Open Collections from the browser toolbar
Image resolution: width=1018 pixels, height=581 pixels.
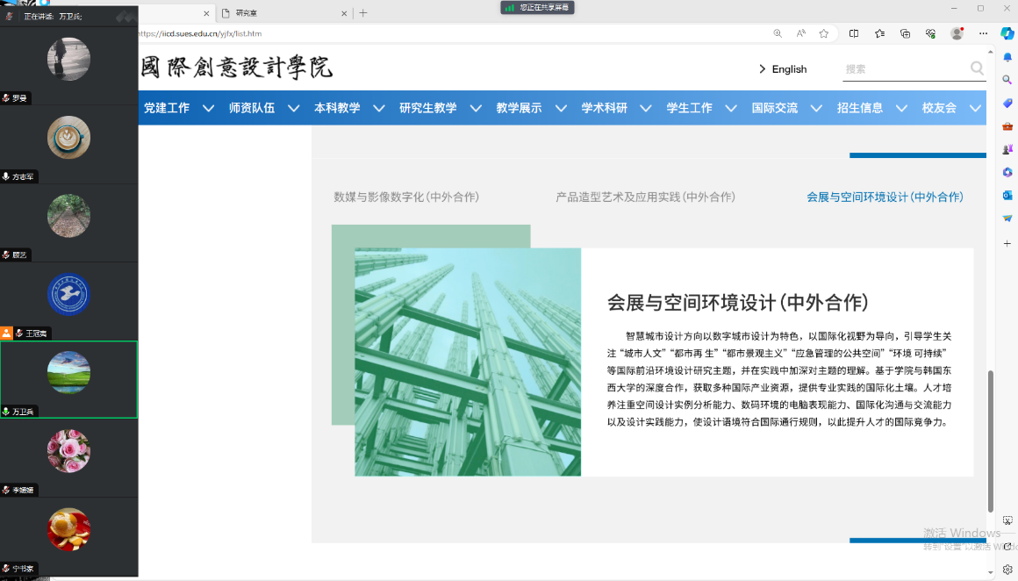[905, 33]
